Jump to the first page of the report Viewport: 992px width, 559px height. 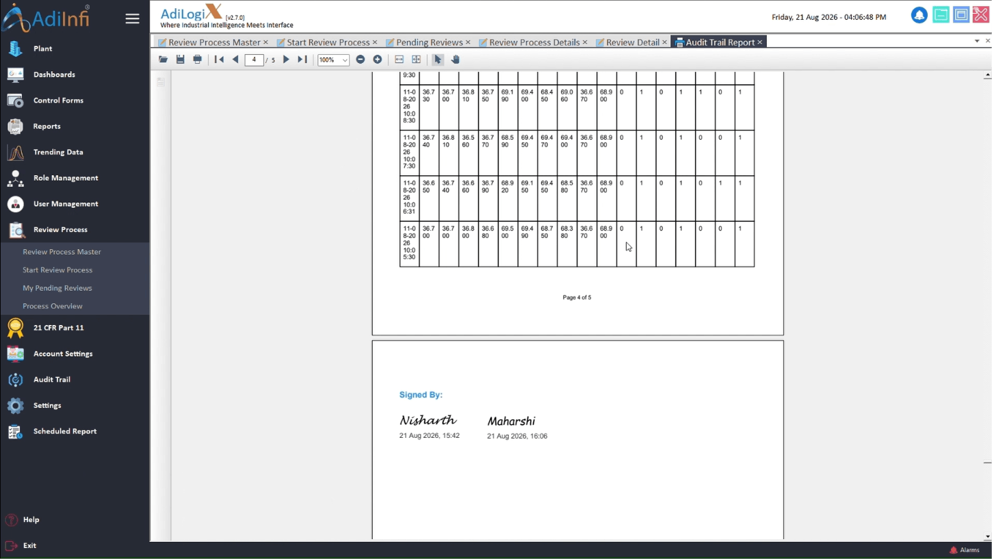[219, 60]
